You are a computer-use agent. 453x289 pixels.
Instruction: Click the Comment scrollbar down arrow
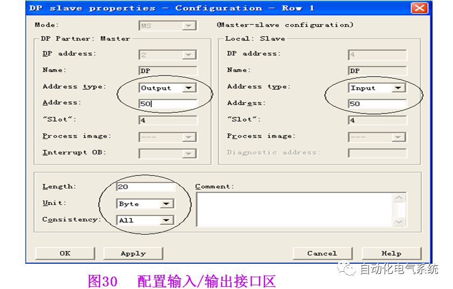click(399, 221)
